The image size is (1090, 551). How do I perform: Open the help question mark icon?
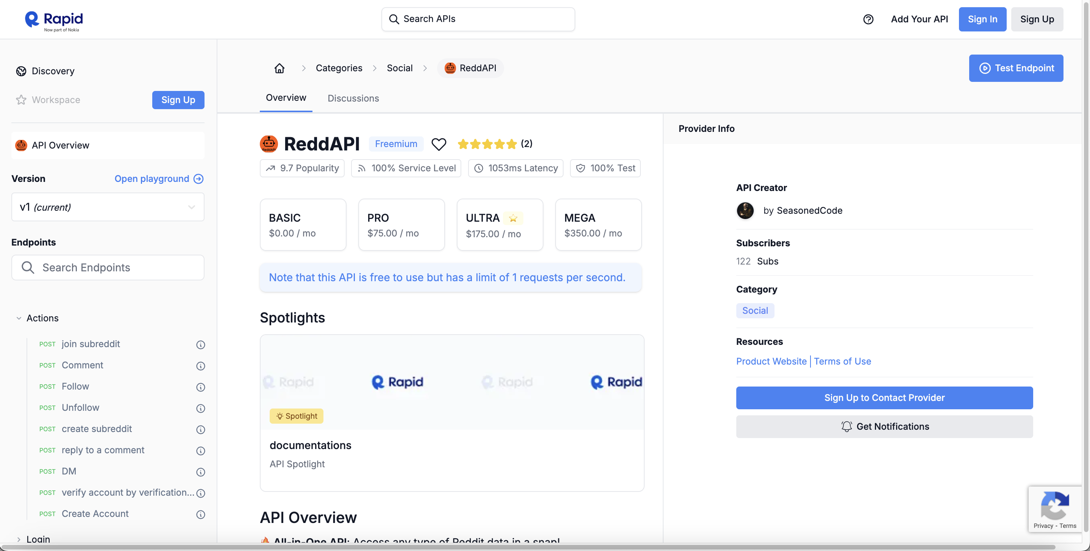coord(868,19)
